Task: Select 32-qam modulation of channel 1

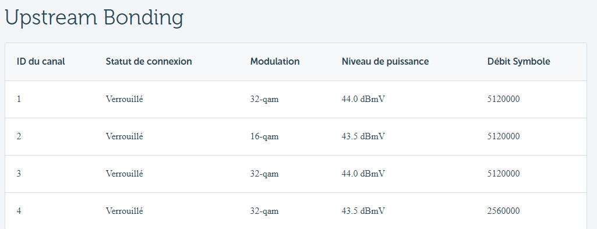Action: point(264,99)
